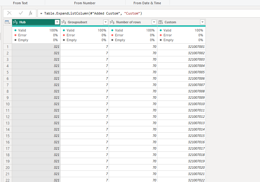This screenshot has width=260, height=182.
Task: Click the Number of rows data type icon
Action: (112, 22)
